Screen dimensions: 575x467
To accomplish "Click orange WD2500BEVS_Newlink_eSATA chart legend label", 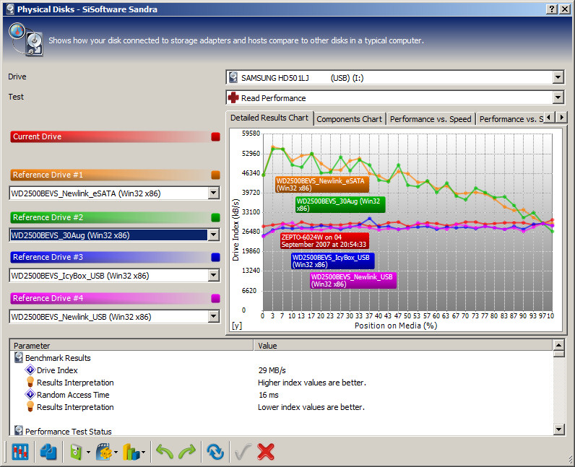I will pos(322,185).
